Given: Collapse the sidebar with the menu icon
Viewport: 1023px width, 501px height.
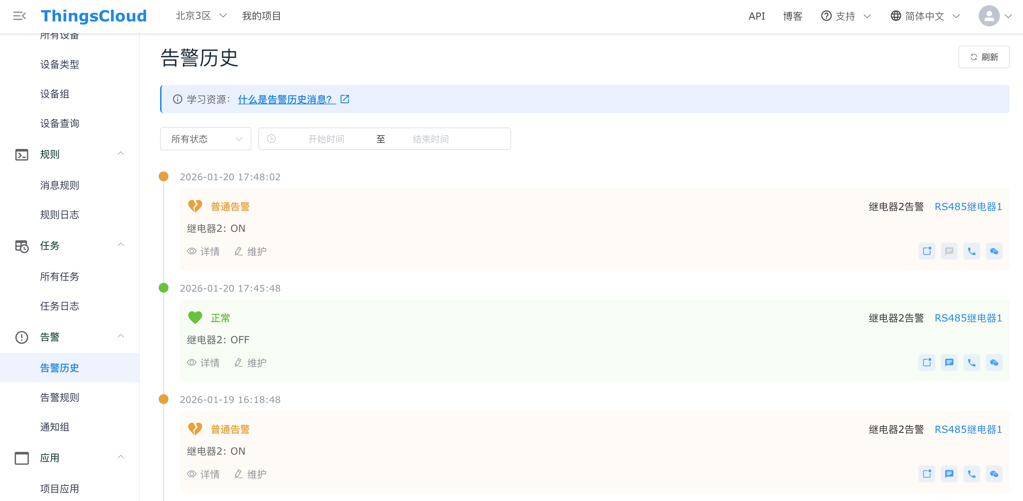Looking at the screenshot, I should 19,16.
